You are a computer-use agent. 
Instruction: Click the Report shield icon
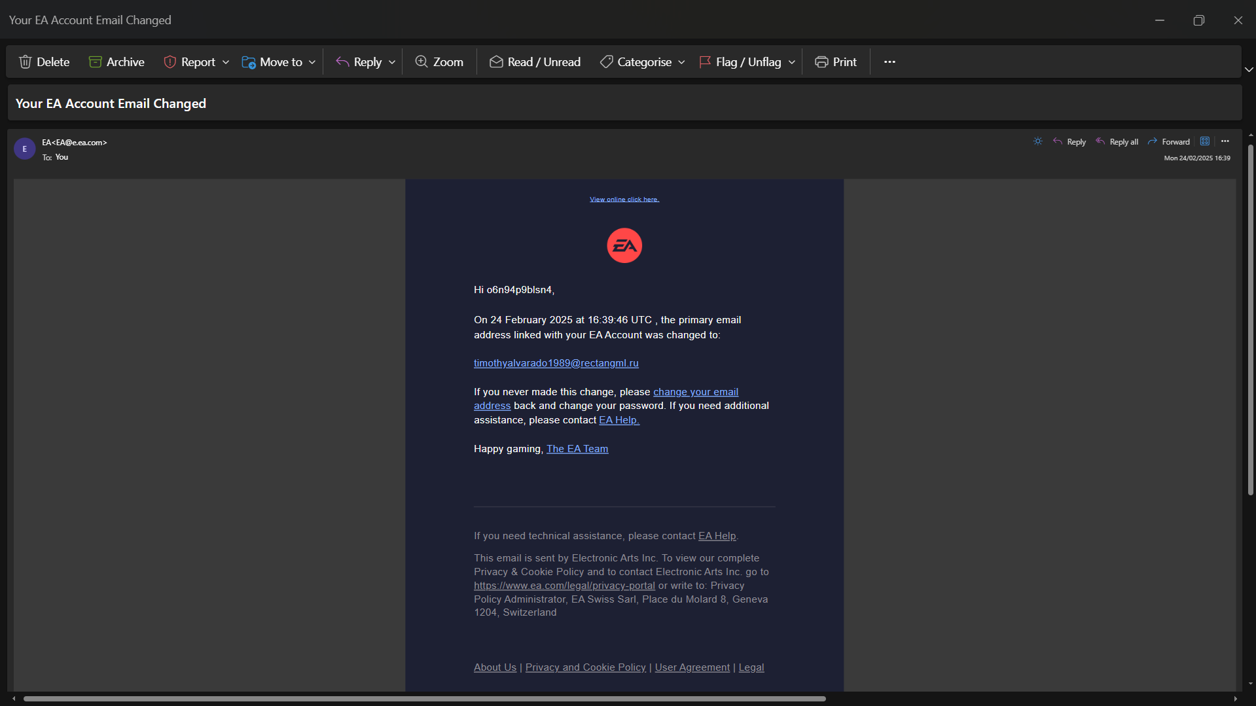pyautogui.click(x=170, y=62)
